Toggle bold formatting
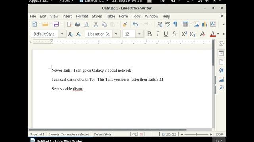Screen dimensions: 254x142 coord(149,34)
